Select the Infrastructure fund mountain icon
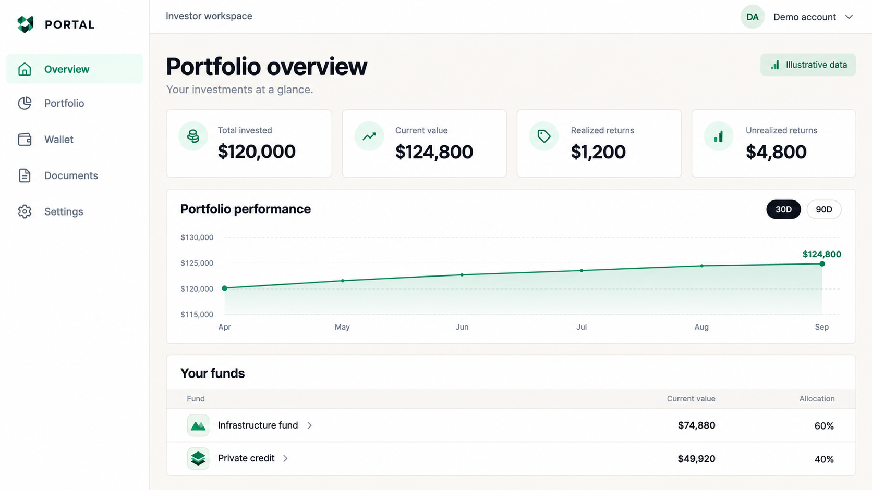The width and height of the screenshot is (872, 490). (x=198, y=425)
